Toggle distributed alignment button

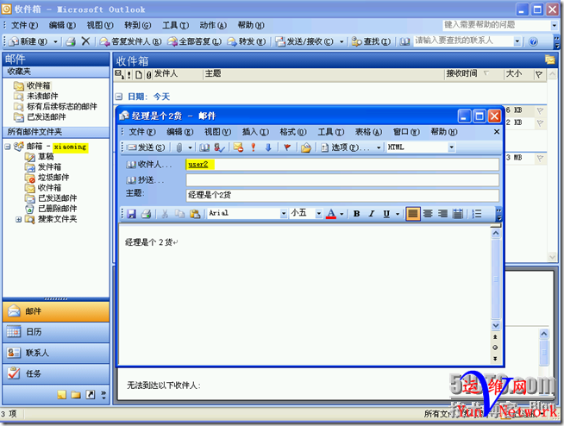458,214
